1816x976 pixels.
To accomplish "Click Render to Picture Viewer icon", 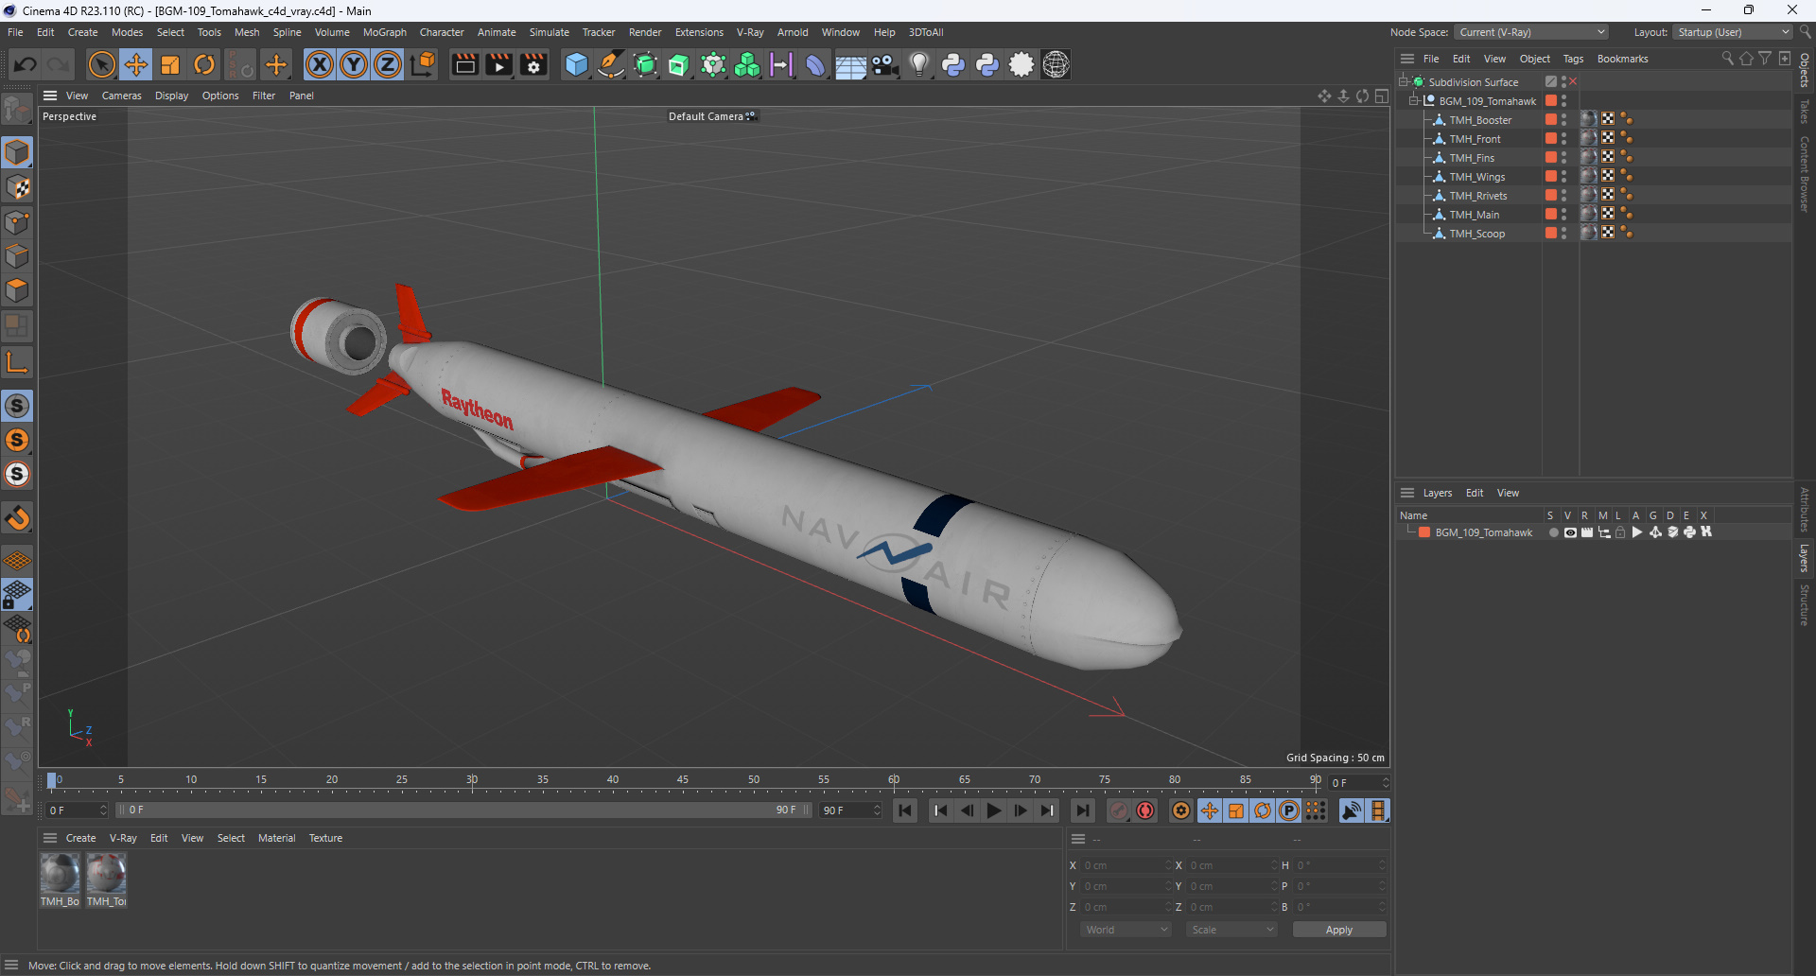I will tap(498, 64).
